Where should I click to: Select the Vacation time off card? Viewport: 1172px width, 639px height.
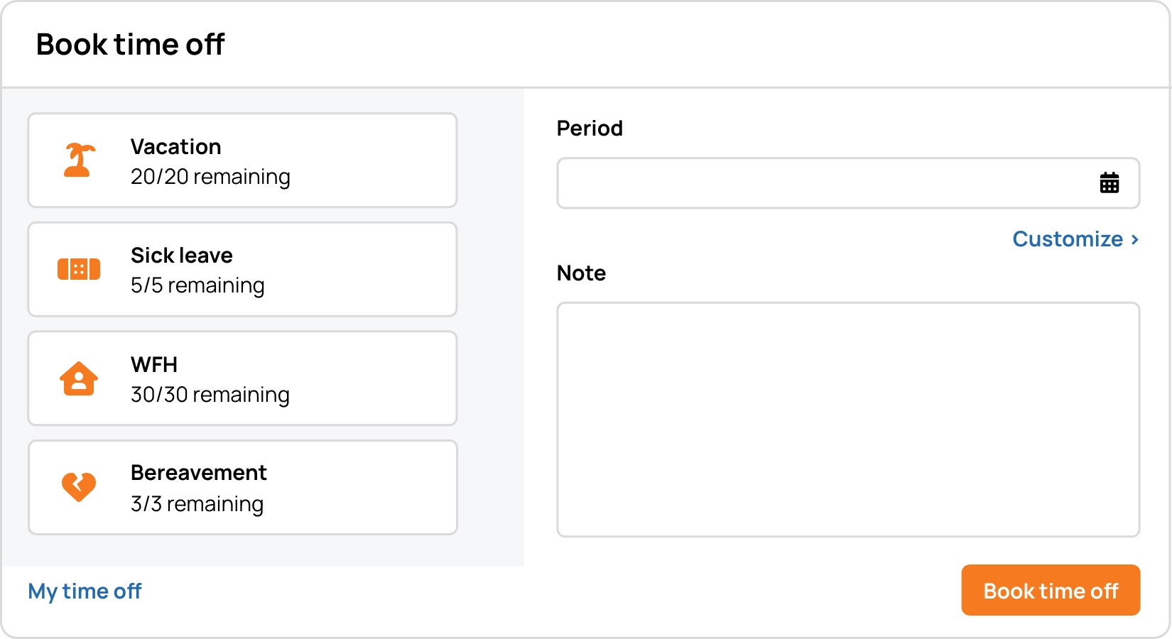click(242, 160)
